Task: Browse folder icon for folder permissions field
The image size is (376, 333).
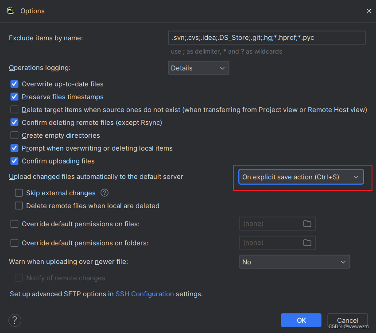Action: [307, 243]
